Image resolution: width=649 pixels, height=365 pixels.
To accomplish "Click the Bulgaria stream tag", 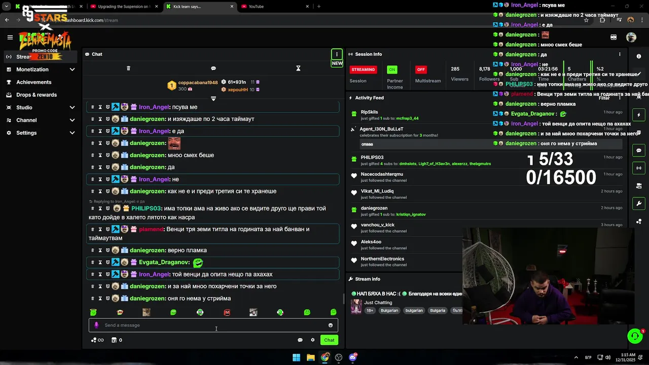I will (x=438, y=311).
